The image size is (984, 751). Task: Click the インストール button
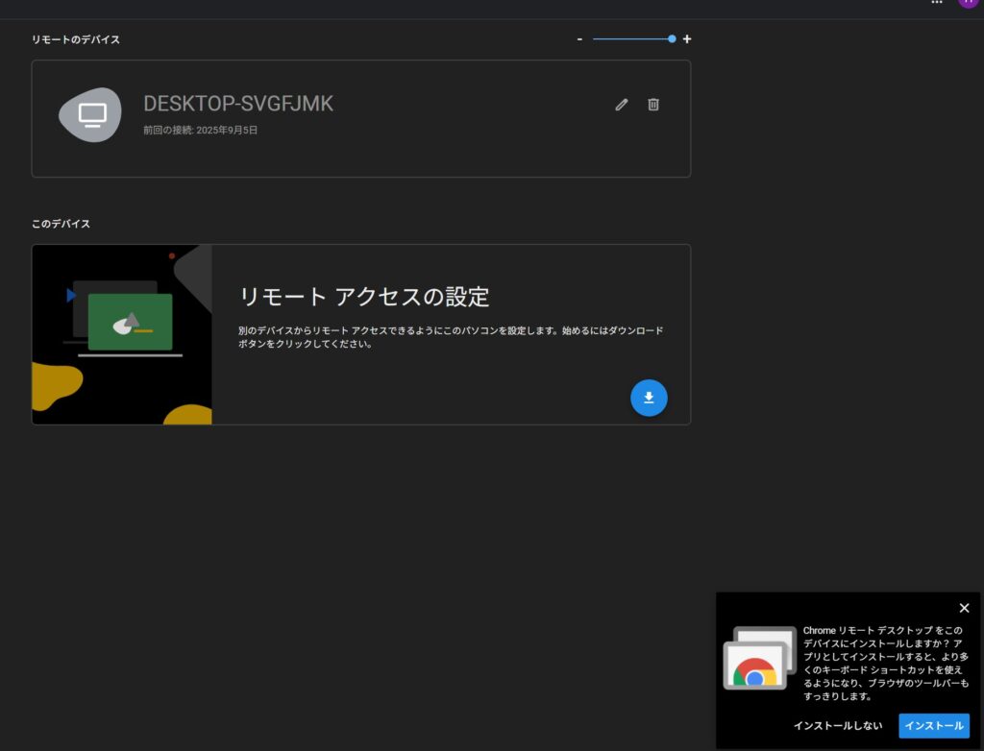tap(934, 726)
